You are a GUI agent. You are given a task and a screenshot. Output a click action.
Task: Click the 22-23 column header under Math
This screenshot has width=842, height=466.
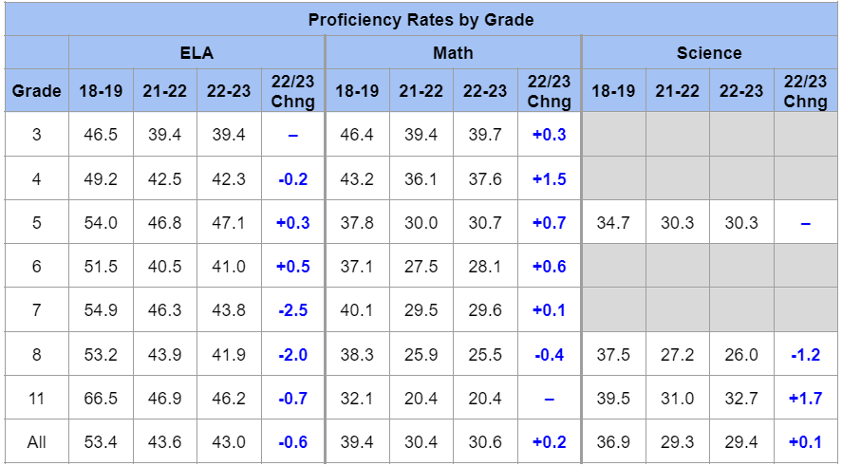[x=485, y=91]
